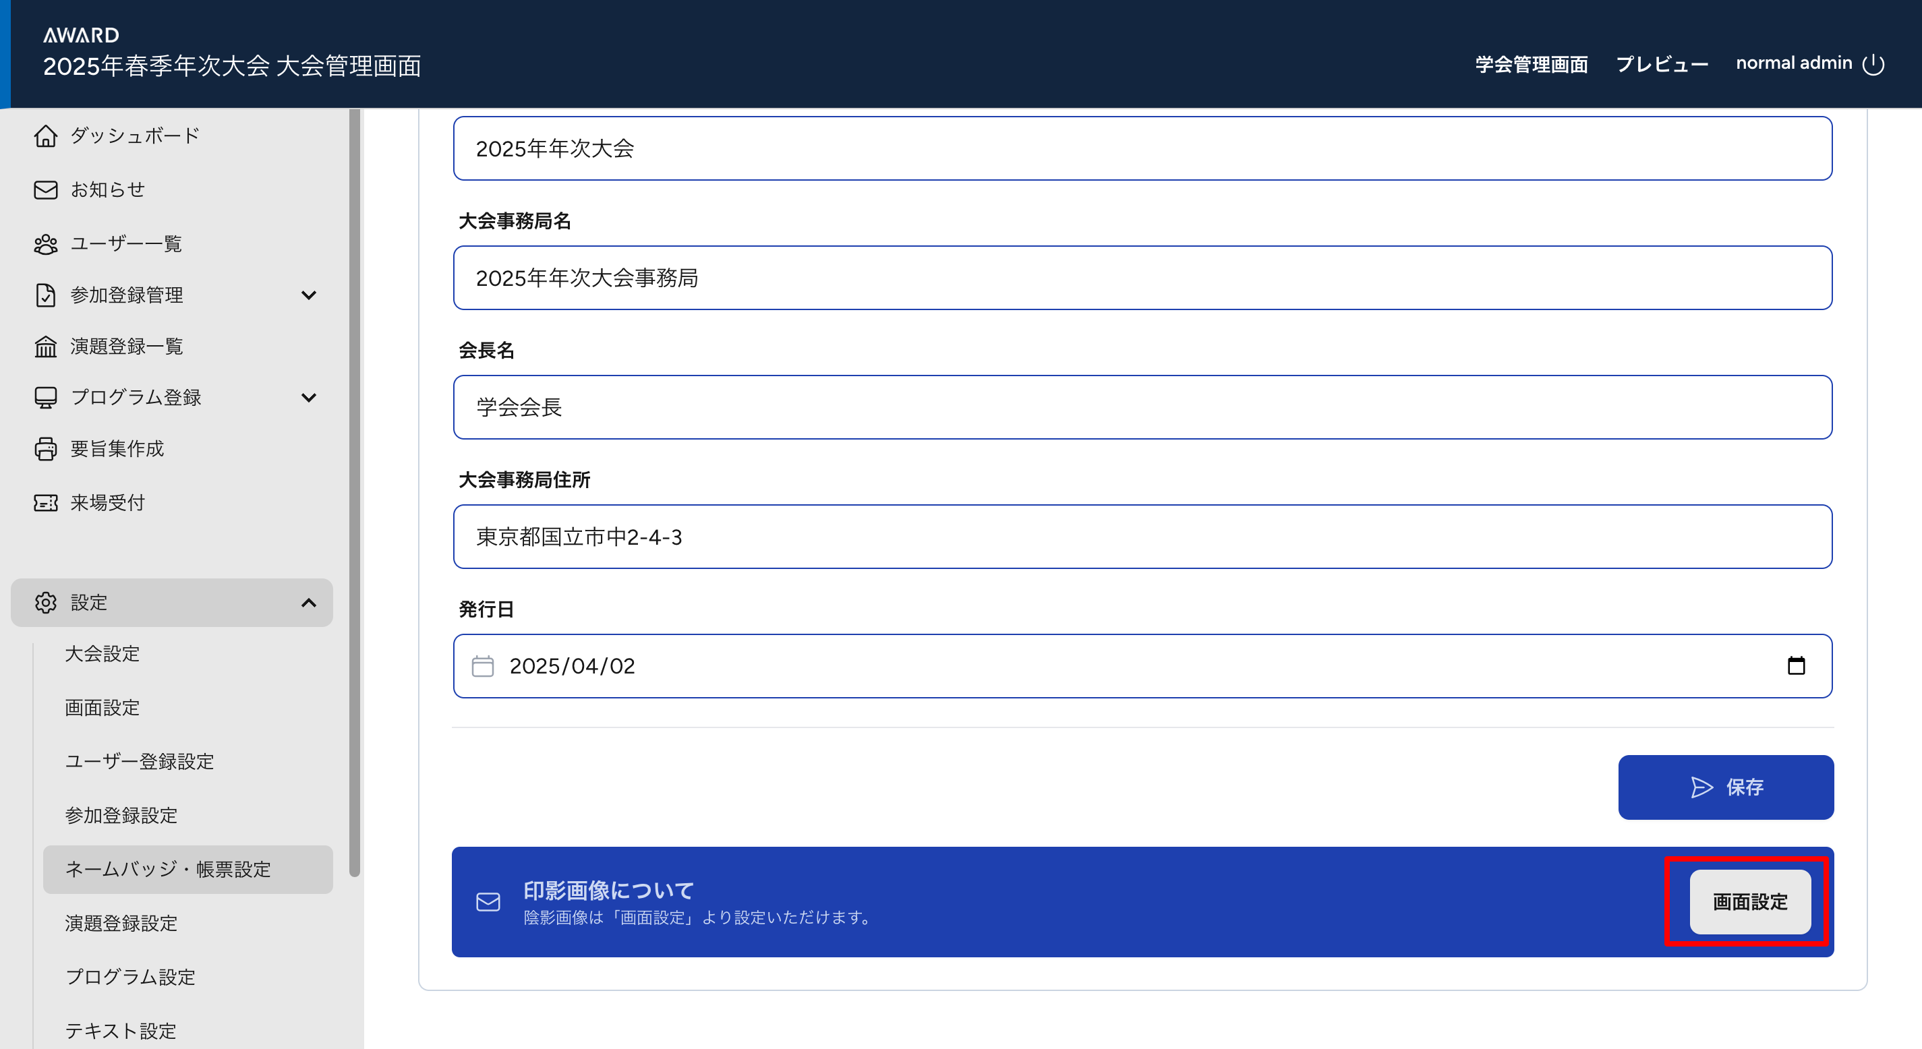Open the プレビュー link in the header
This screenshot has height=1049, width=1922.
(1662, 64)
